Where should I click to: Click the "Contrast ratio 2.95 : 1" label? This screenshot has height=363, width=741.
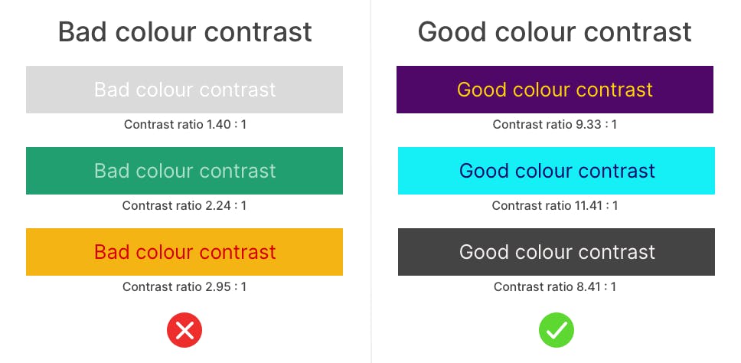[x=184, y=287]
